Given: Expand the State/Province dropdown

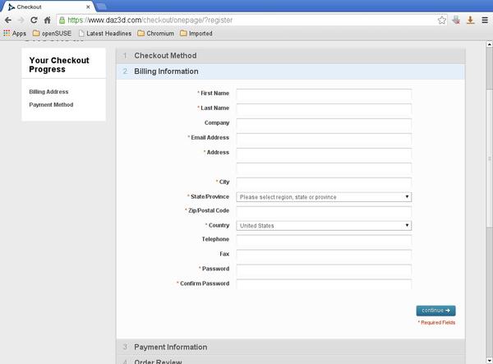Looking at the screenshot, I should coord(324,197).
